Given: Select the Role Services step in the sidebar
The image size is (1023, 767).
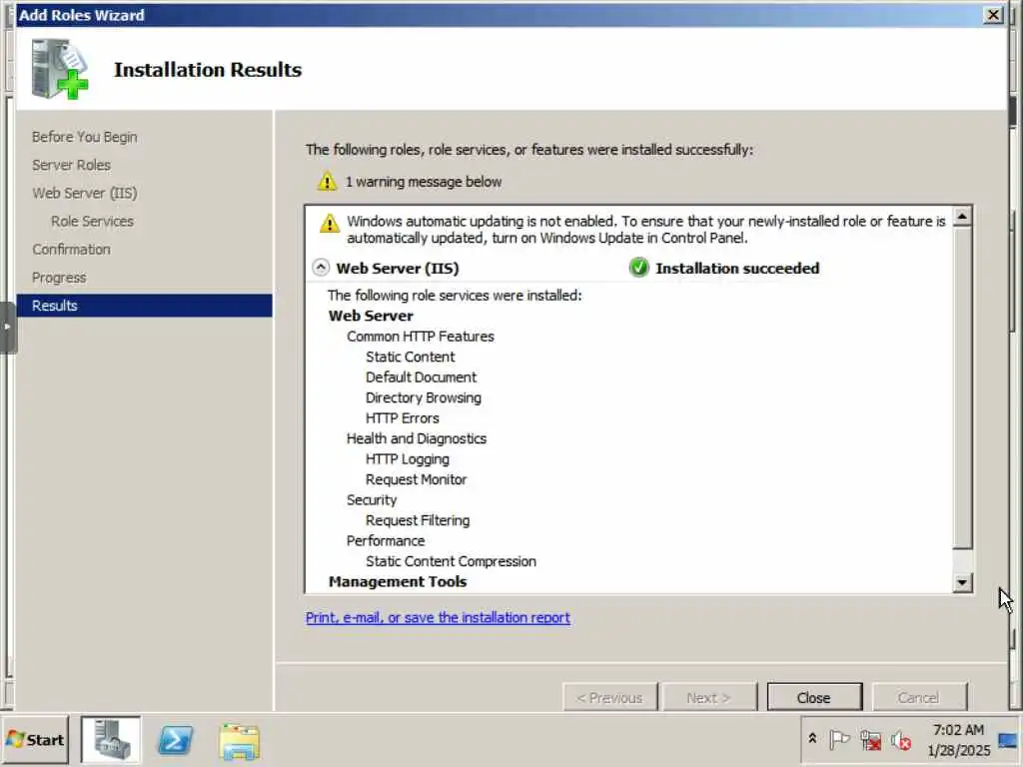Looking at the screenshot, I should tap(92, 221).
